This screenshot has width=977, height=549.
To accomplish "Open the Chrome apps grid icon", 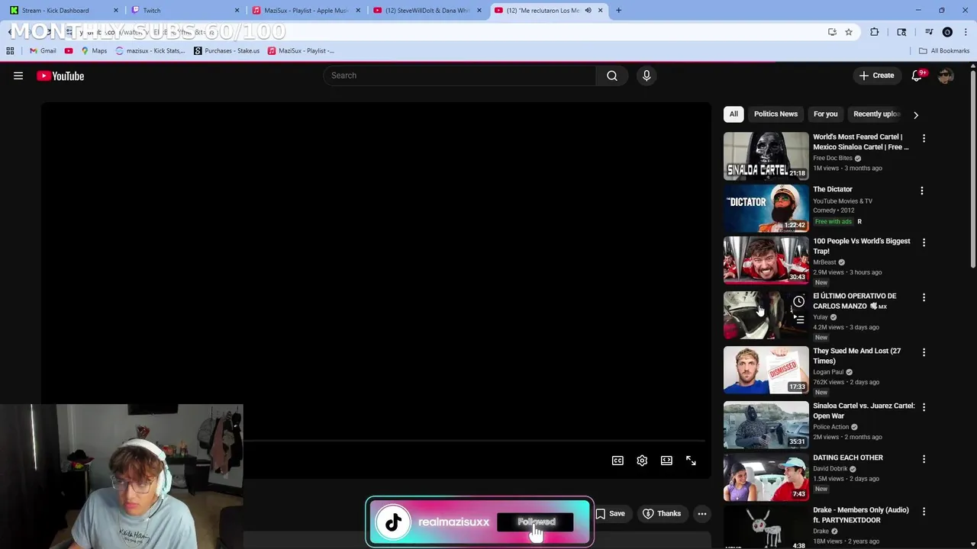I will 10,50.
